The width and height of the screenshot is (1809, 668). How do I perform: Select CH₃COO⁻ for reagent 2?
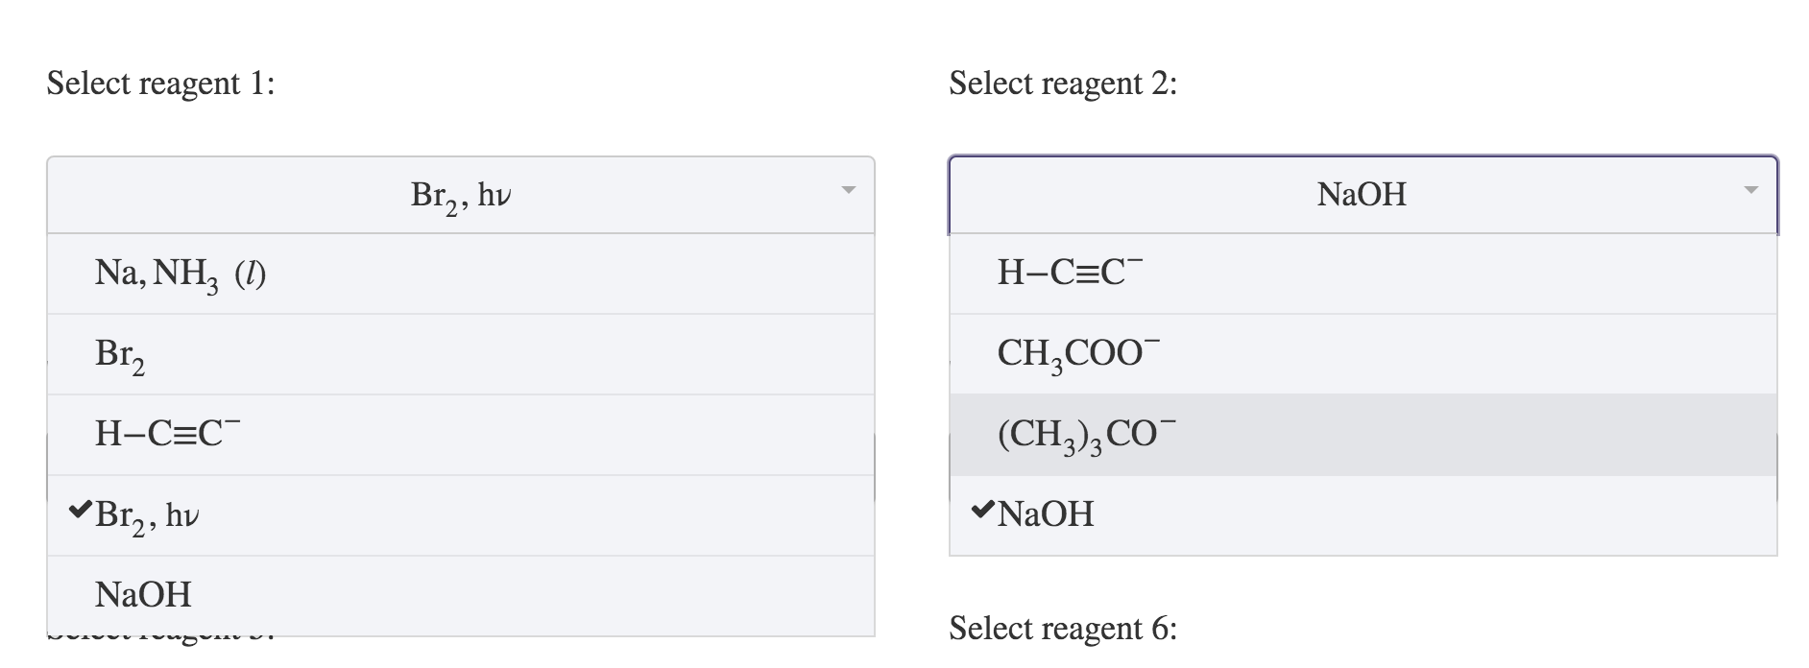[x=1075, y=353]
